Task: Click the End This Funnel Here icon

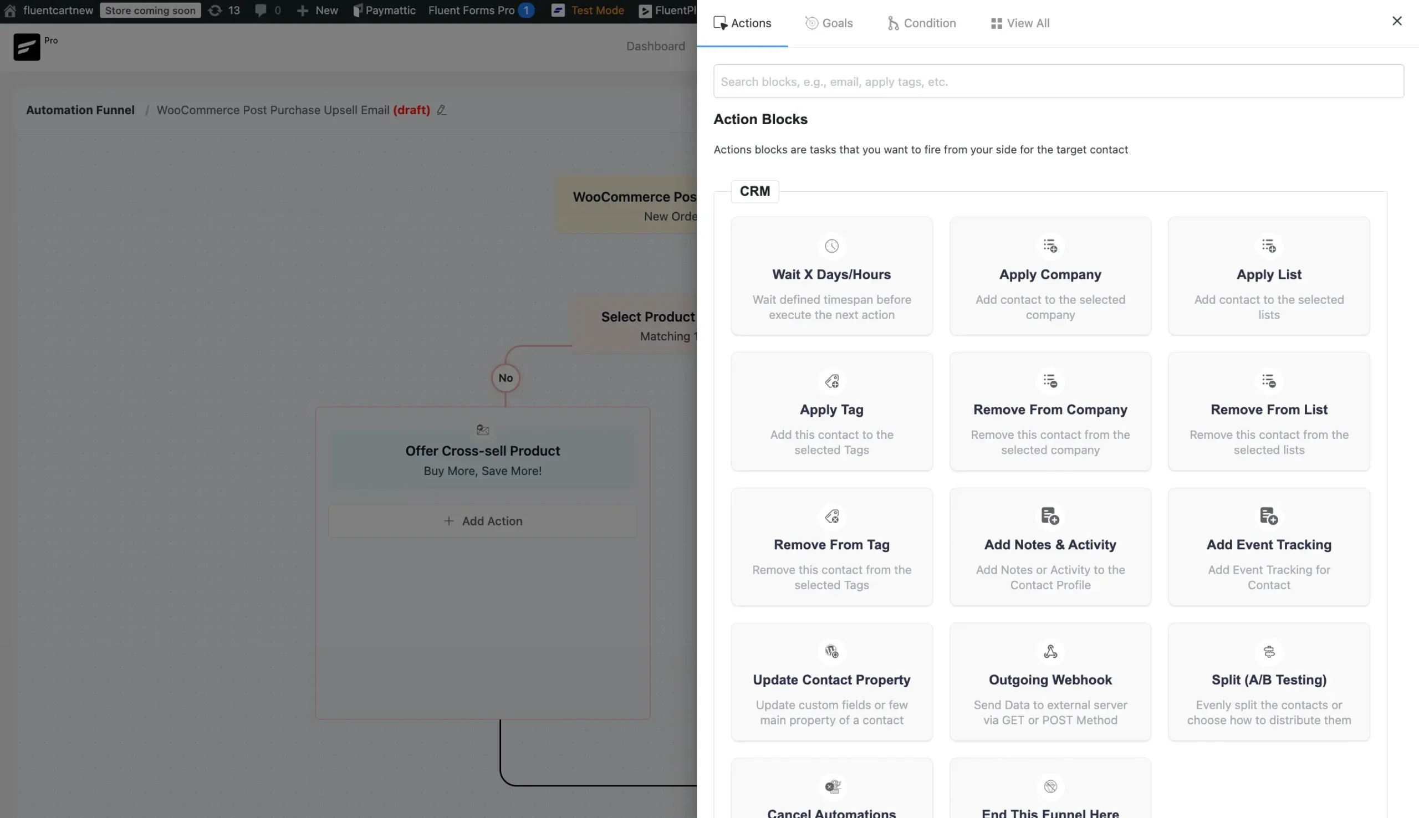Action: coord(1050,786)
